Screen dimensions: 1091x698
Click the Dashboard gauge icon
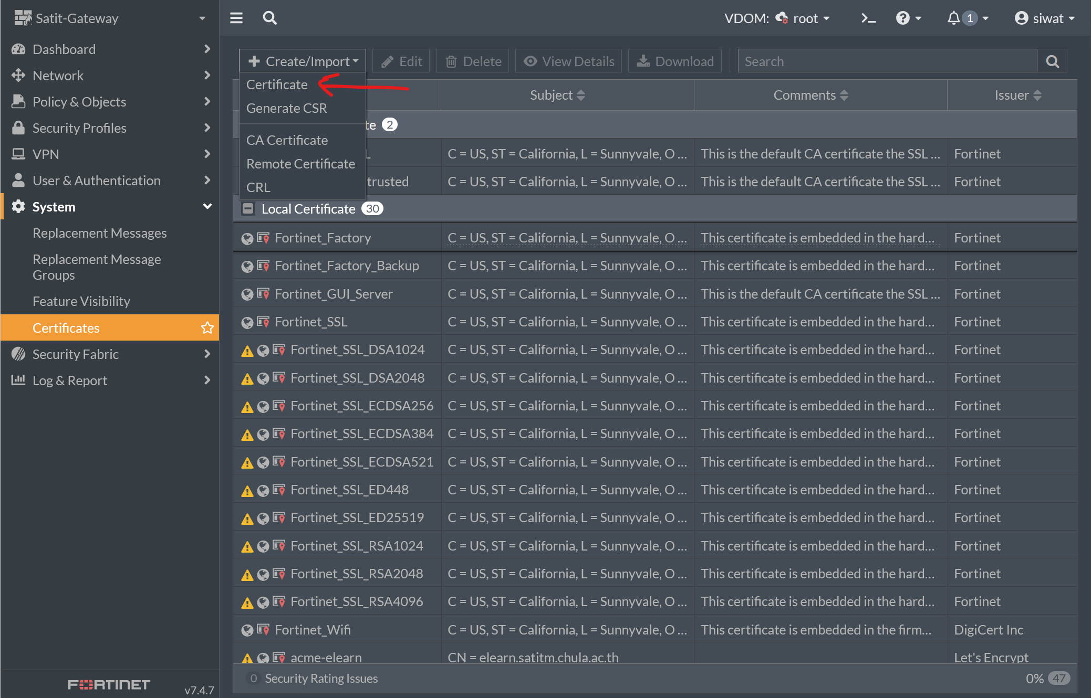point(18,49)
